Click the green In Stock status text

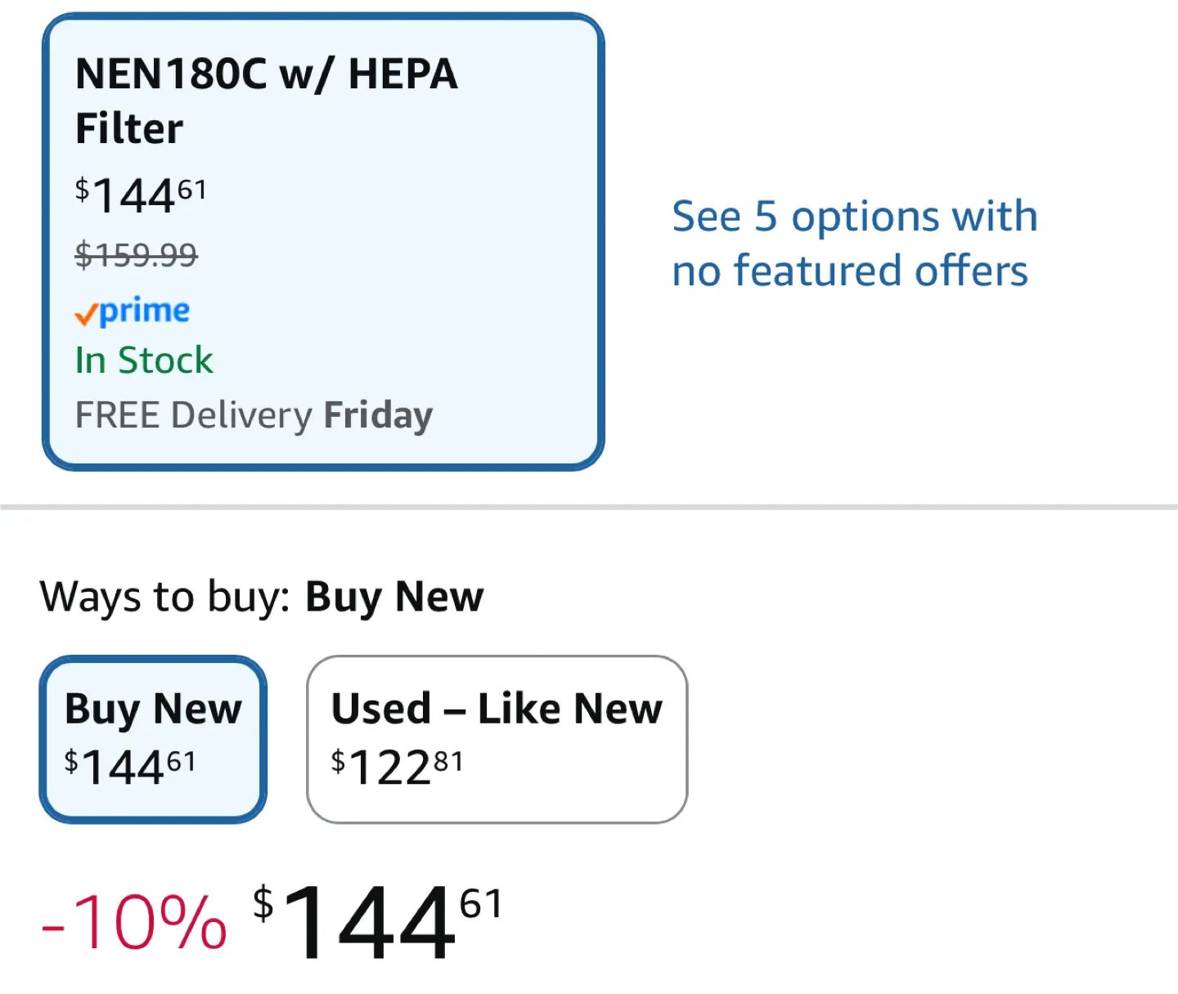144,360
